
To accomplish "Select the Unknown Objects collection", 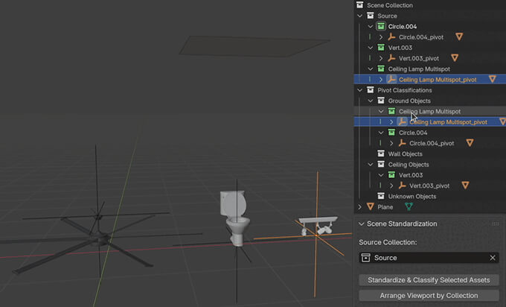I will click(411, 197).
